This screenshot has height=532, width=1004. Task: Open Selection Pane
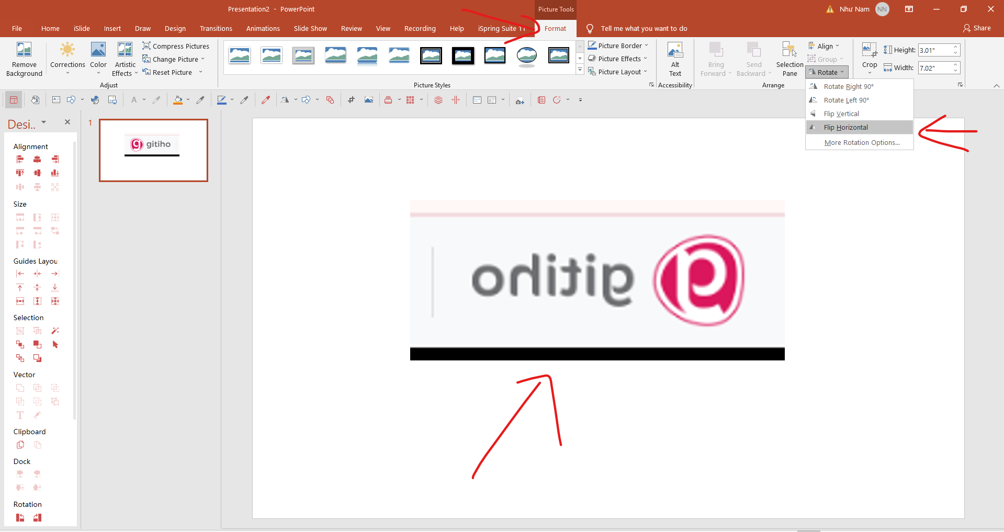[x=789, y=59]
